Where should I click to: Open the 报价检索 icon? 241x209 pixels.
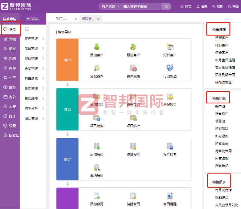(170, 146)
